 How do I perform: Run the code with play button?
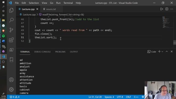coord(162,9)
